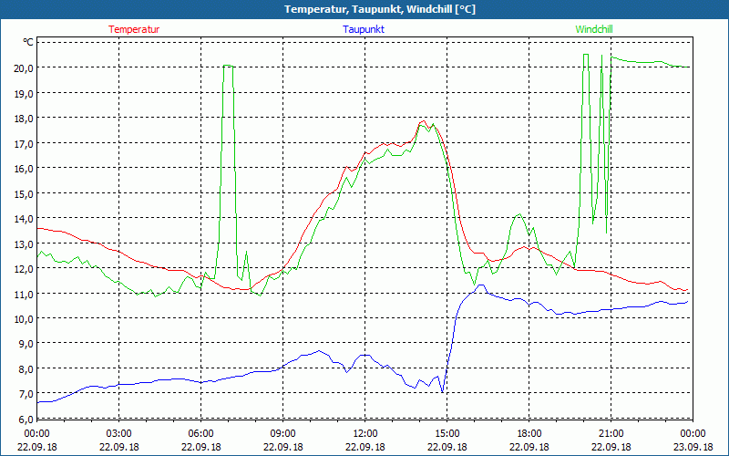Click the 10,0 y-axis value
The width and height of the screenshot is (729, 456).
point(24,319)
